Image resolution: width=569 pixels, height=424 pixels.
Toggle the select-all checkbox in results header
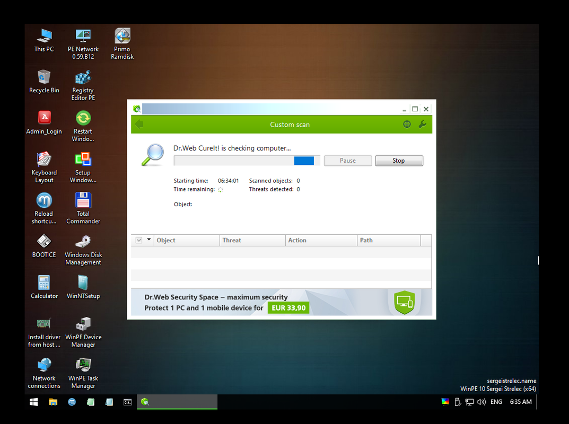pyautogui.click(x=139, y=240)
